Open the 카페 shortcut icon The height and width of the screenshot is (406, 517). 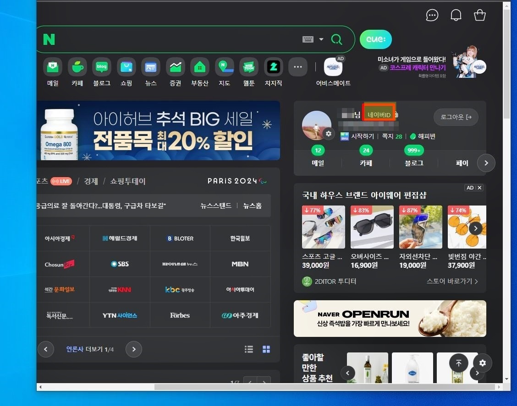77,67
